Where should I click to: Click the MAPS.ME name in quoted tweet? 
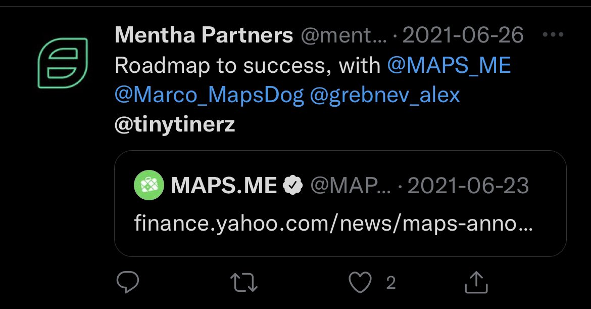point(223,186)
